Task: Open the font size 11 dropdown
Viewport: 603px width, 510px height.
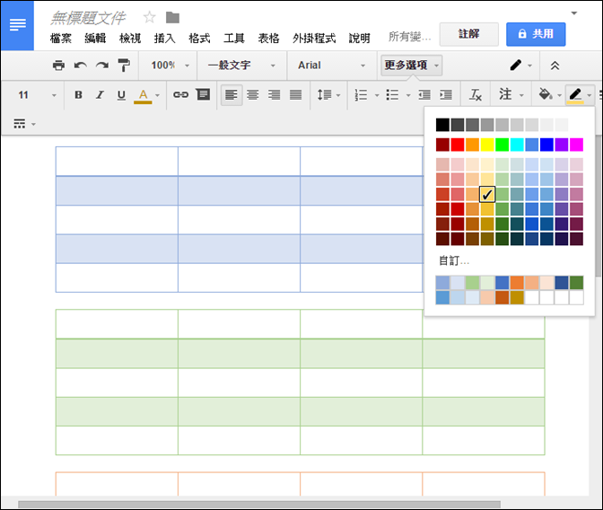Action: pyautogui.click(x=38, y=94)
